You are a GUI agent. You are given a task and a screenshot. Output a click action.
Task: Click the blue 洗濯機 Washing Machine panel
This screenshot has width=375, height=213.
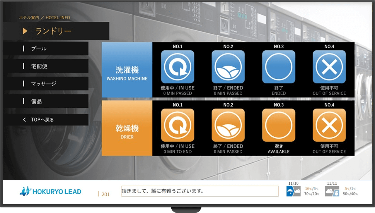[127, 70]
